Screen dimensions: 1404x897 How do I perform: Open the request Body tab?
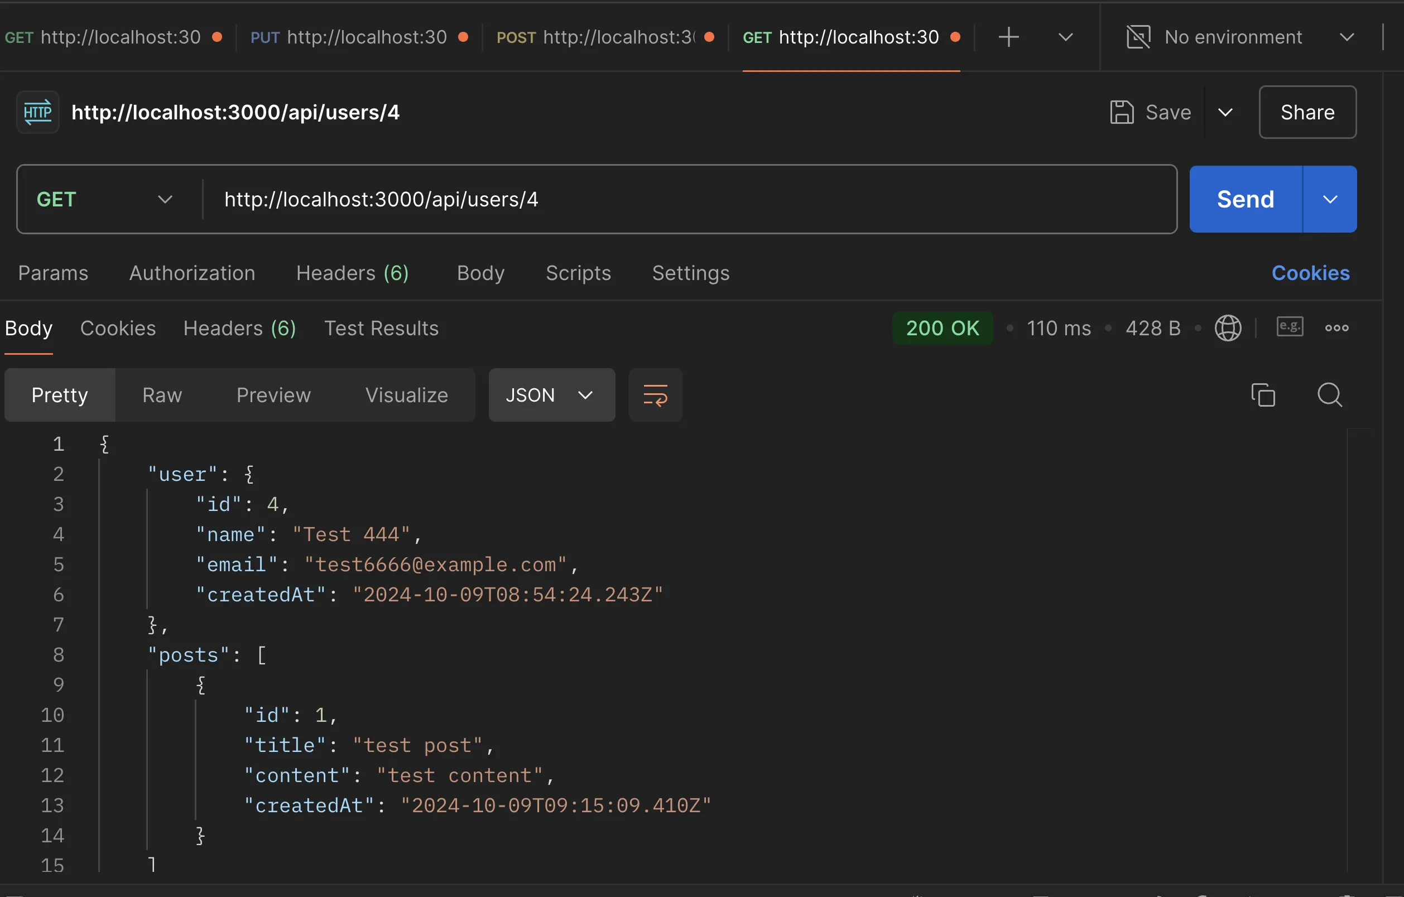[480, 273]
